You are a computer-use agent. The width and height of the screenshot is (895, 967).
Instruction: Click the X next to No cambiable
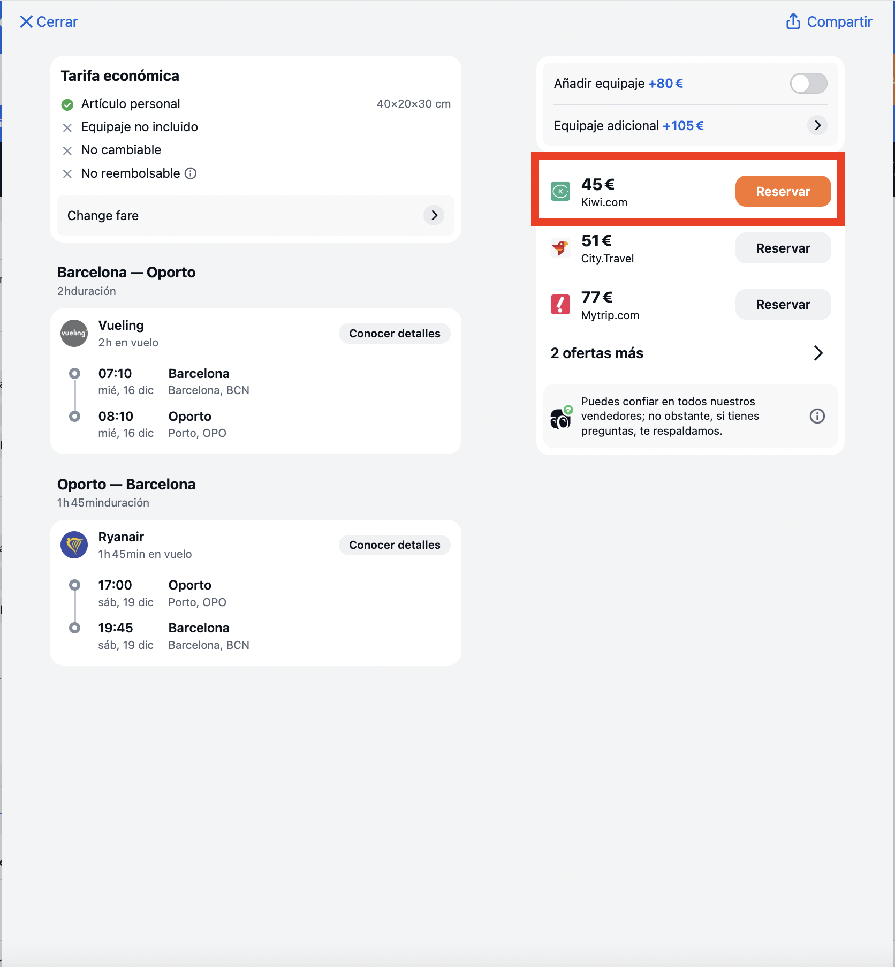67,150
